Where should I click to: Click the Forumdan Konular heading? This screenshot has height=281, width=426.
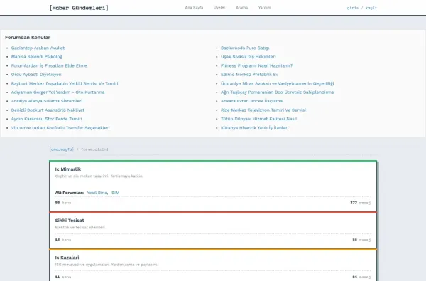pyautogui.click(x=28, y=37)
